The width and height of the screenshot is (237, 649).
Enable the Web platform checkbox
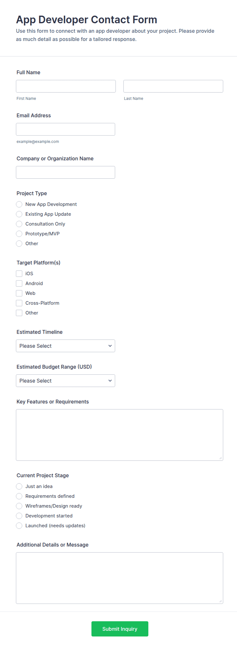click(19, 293)
